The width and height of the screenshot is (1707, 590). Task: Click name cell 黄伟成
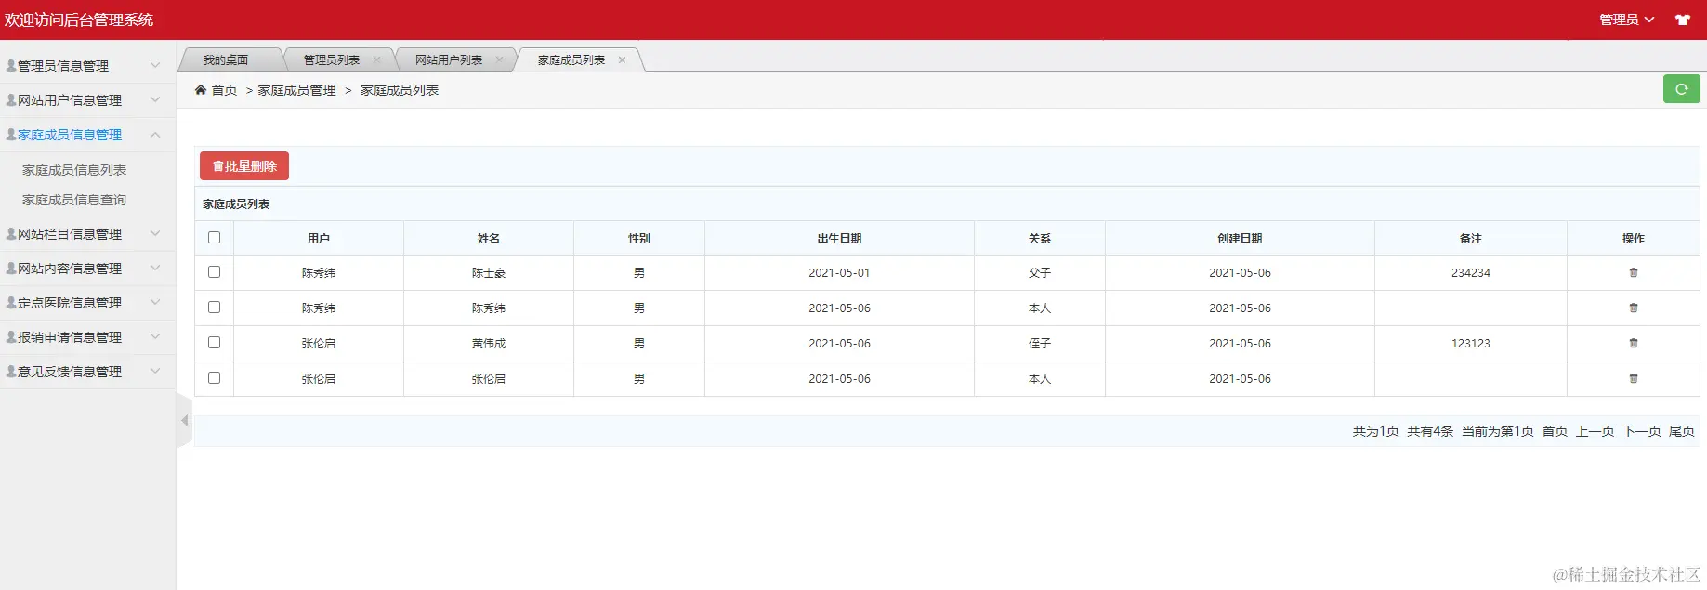(x=489, y=344)
